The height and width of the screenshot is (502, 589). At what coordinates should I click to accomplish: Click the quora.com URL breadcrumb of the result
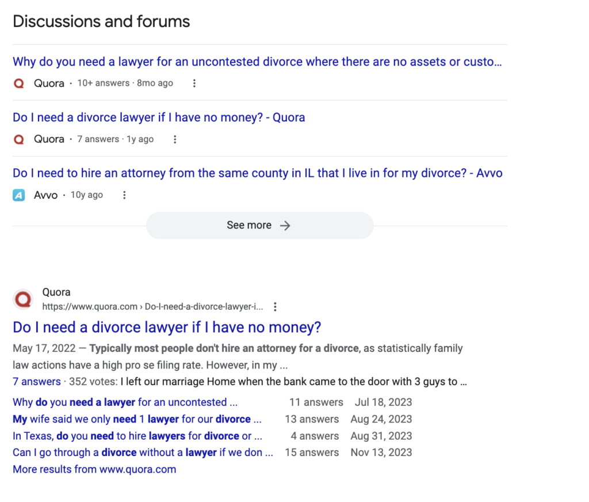152,307
